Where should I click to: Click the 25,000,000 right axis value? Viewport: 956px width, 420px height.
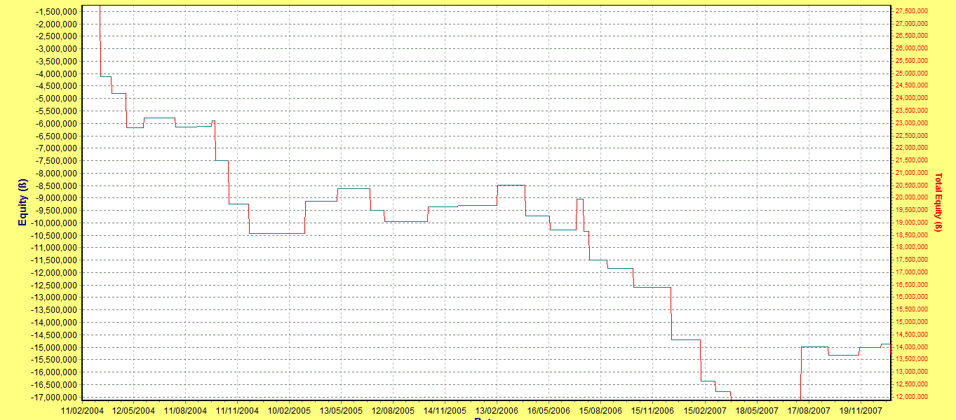913,73
